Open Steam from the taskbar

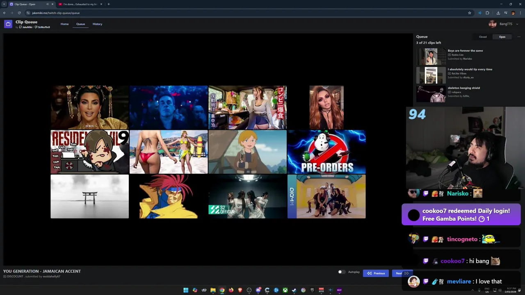click(x=294, y=290)
